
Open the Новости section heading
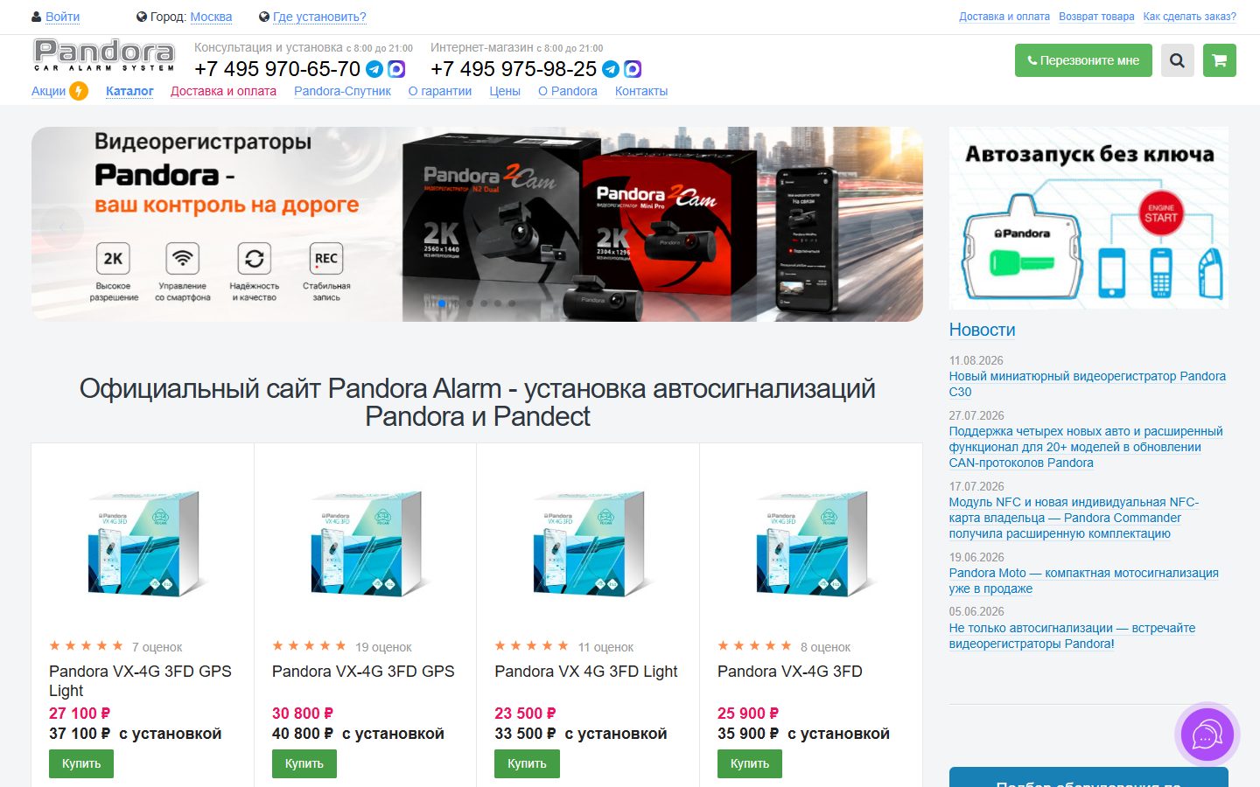tap(983, 330)
